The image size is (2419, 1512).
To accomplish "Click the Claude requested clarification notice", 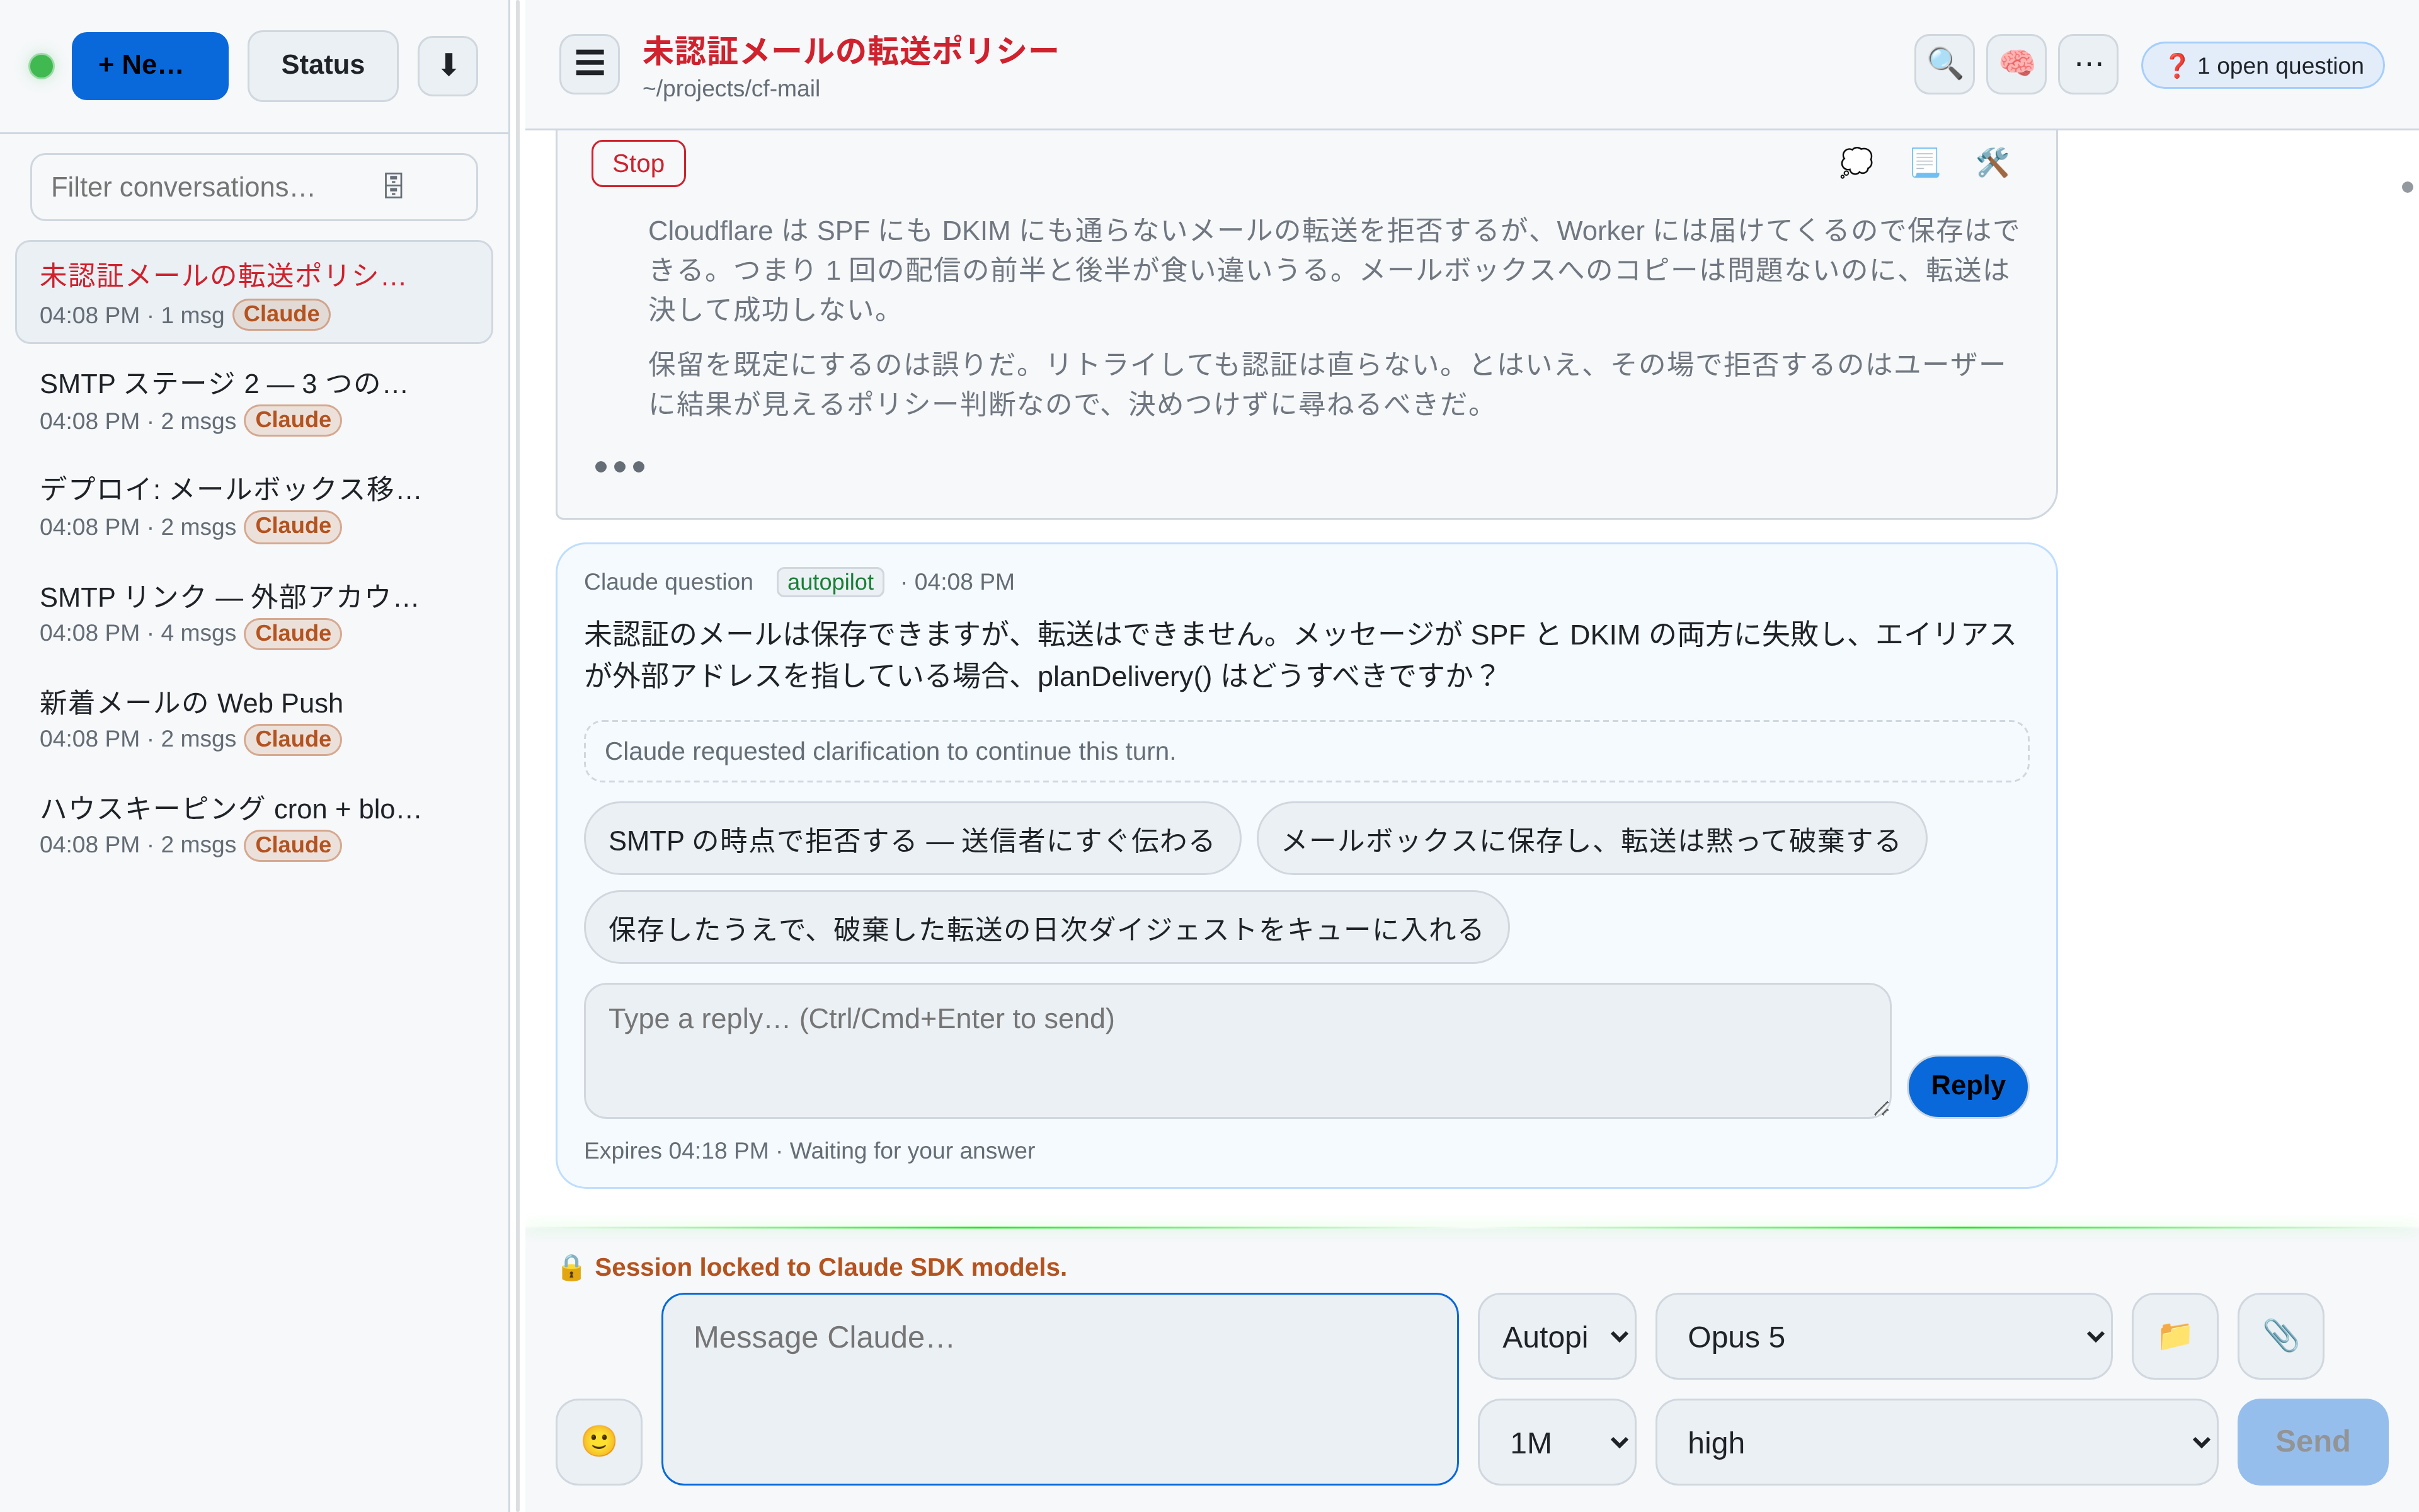I will click(x=1307, y=751).
